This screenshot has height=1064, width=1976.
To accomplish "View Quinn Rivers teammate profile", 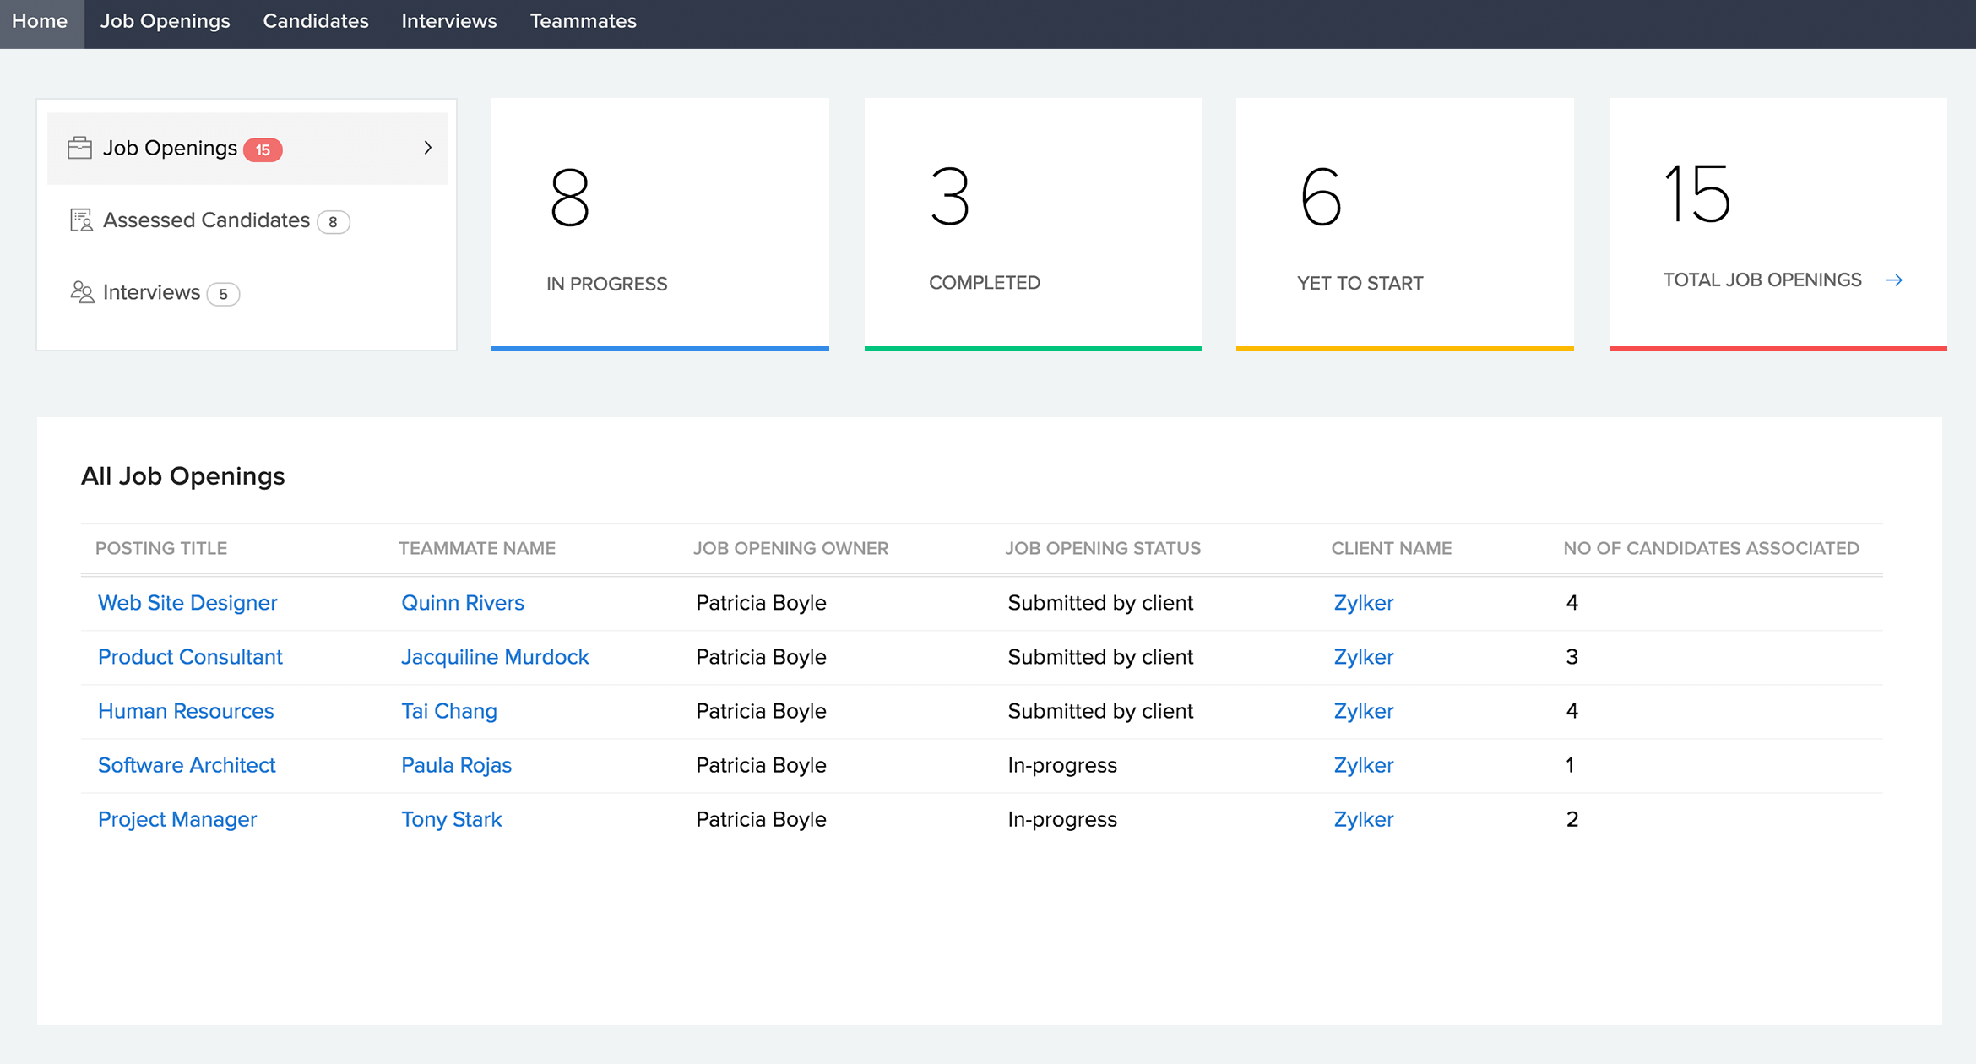I will (463, 602).
